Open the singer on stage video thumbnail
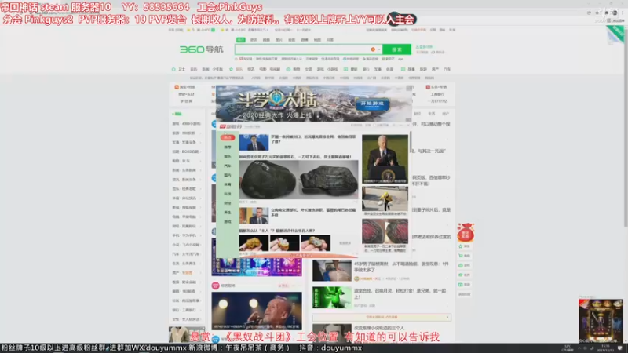Image resolution: width=628 pixels, height=353 pixels. coord(257,311)
